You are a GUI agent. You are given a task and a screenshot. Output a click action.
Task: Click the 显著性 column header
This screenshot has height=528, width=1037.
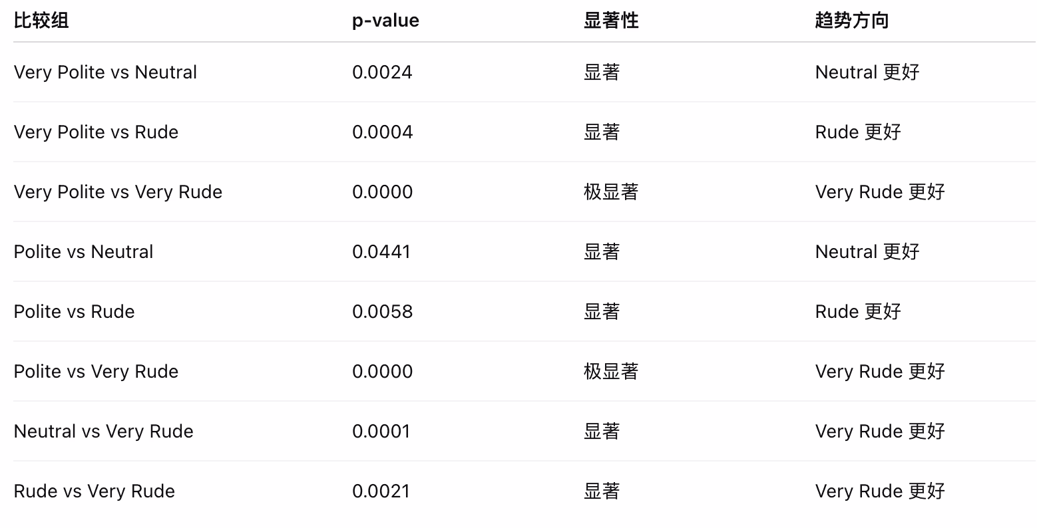coord(610,21)
